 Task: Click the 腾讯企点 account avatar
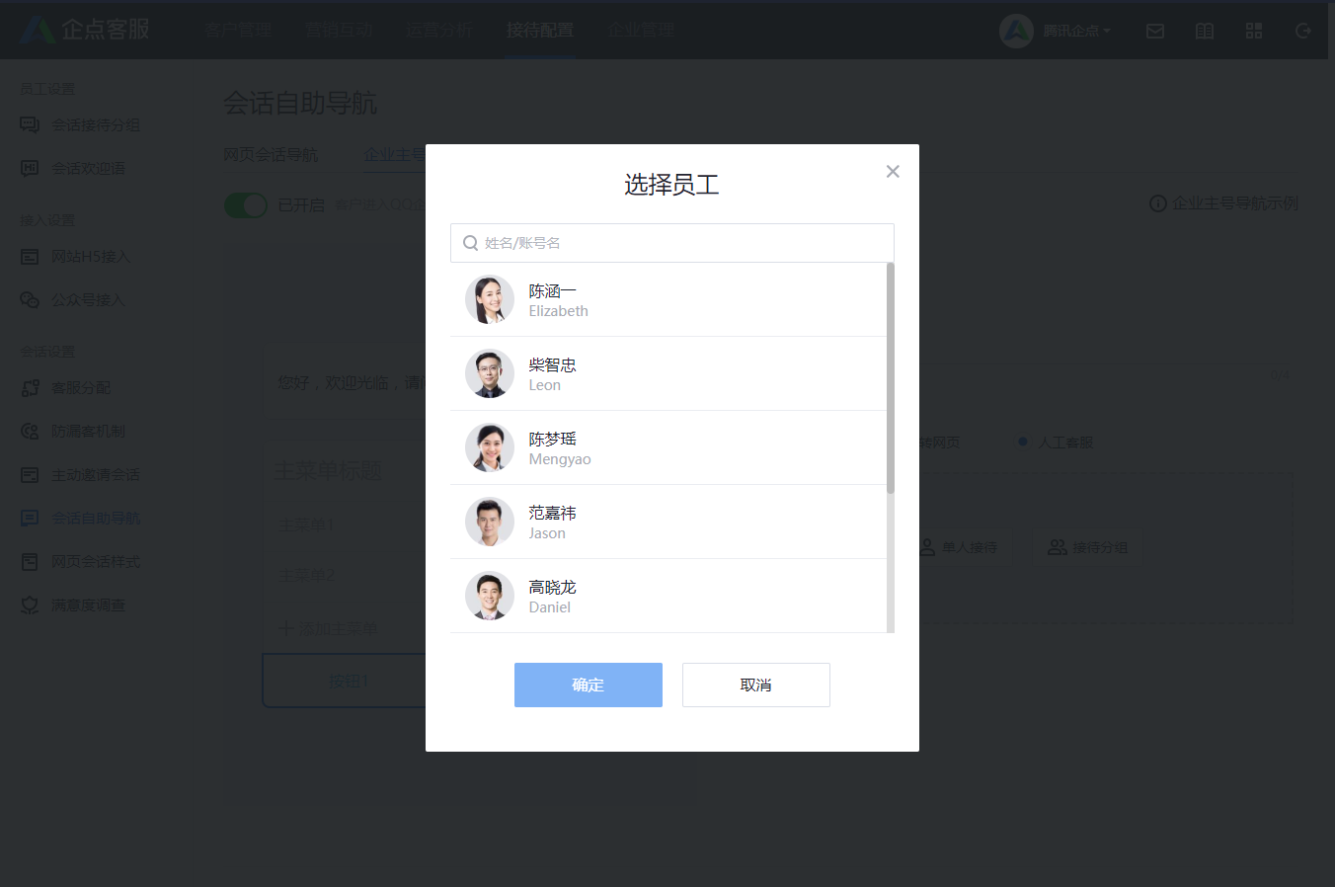pyautogui.click(x=1016, y=31)
